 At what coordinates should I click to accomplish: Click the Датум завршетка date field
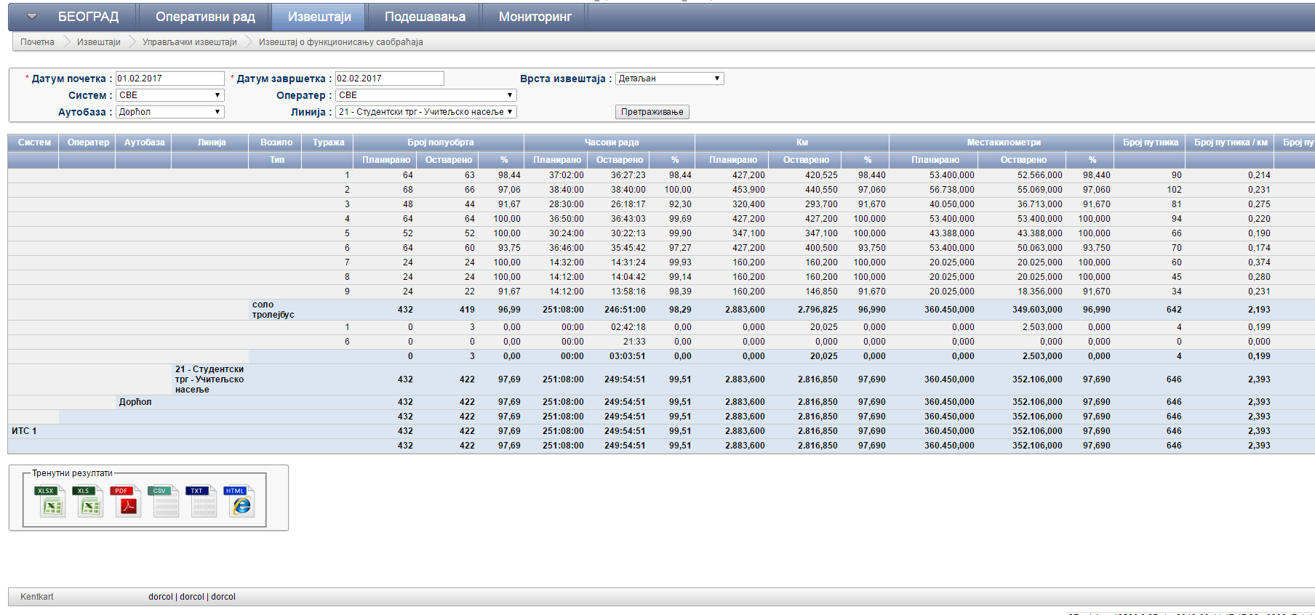(x=389, y=79)
